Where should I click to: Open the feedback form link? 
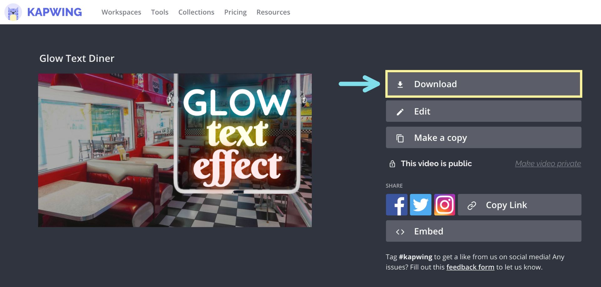pyautogui.click(x=470, y=267)
